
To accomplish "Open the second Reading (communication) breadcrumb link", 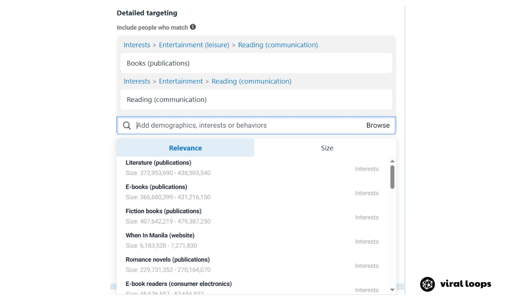I will click(252, 81).
